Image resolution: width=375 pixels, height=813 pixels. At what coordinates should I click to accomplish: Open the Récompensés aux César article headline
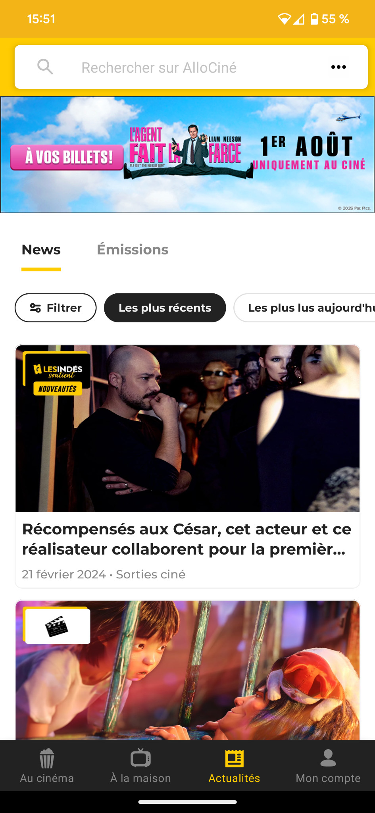[187, 539]
